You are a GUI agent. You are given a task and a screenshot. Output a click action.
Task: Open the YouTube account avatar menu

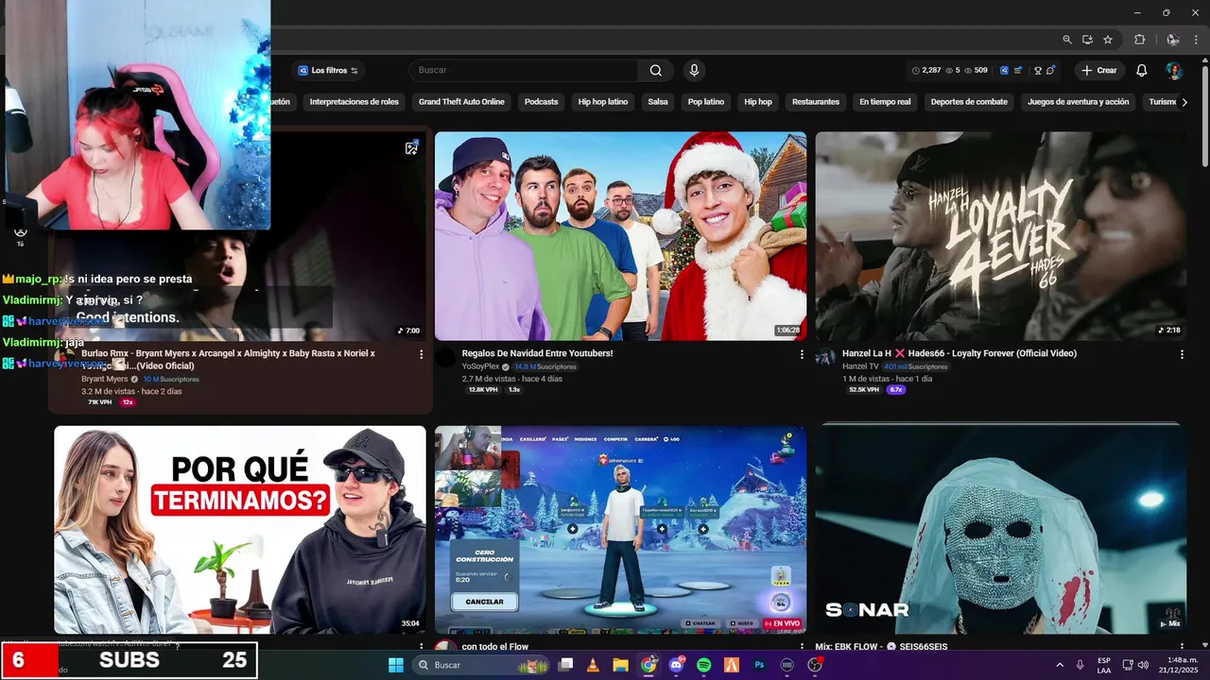[1173, 70]
